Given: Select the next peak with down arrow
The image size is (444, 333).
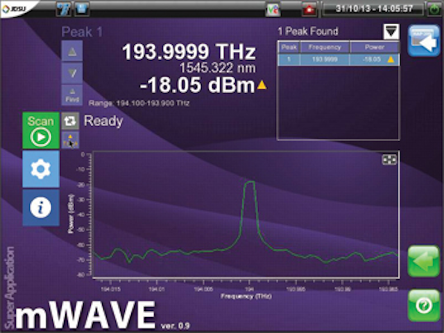Looking at the screenshot, I should click(x=72, y=73).
